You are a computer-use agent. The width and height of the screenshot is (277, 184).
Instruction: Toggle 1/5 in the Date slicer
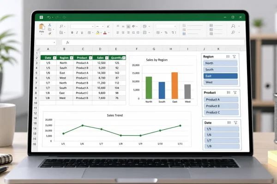[222, 129]
